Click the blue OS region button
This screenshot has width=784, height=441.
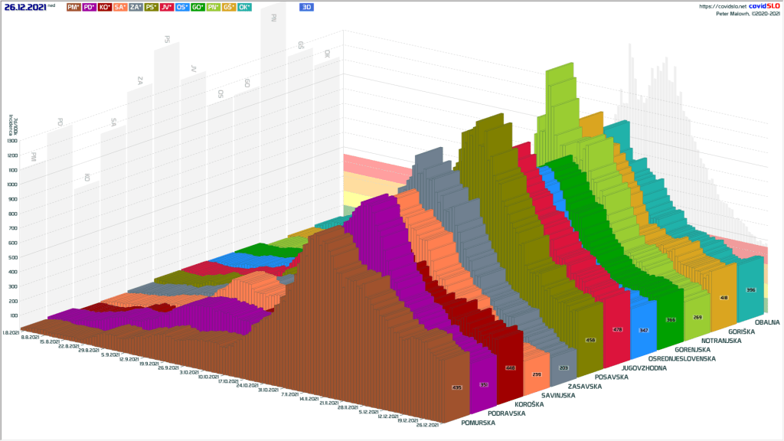click(x=183, y=7)
